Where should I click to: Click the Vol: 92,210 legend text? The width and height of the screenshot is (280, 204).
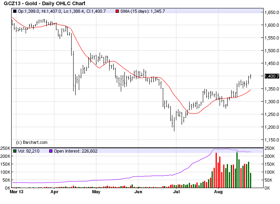[28, 151]
